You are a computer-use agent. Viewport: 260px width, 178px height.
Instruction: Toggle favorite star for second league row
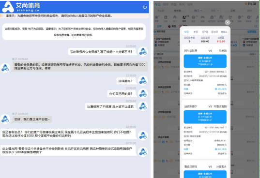155,87
